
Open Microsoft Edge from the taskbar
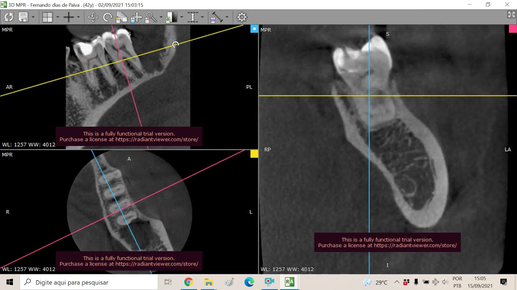coord(249,282)
